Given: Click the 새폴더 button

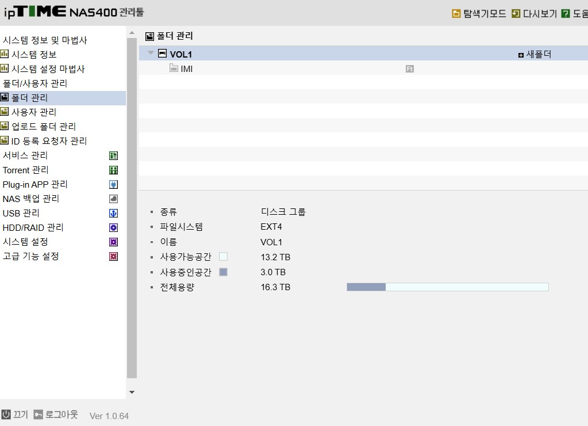Looking at the screenshot, I should 535,55.
